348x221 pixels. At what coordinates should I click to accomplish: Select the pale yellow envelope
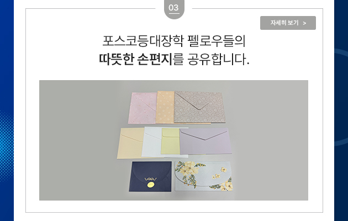[170, 141]
